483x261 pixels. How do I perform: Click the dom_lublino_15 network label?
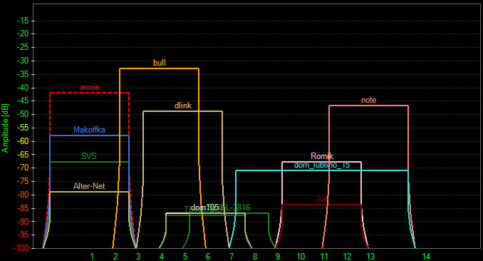pyautogui.click(x=322, y=165)
